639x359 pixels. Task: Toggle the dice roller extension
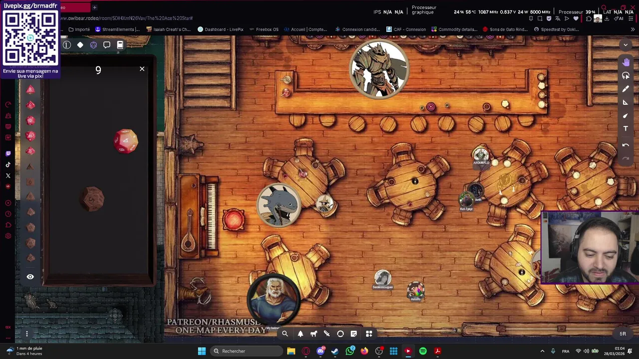[x=93, y=45]
